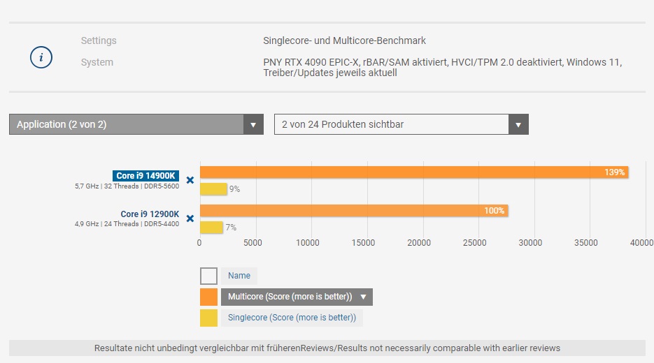Click the arrow of the Produkten sichtbar dropdown
654x363 pixels.
(x=518, y=124)
